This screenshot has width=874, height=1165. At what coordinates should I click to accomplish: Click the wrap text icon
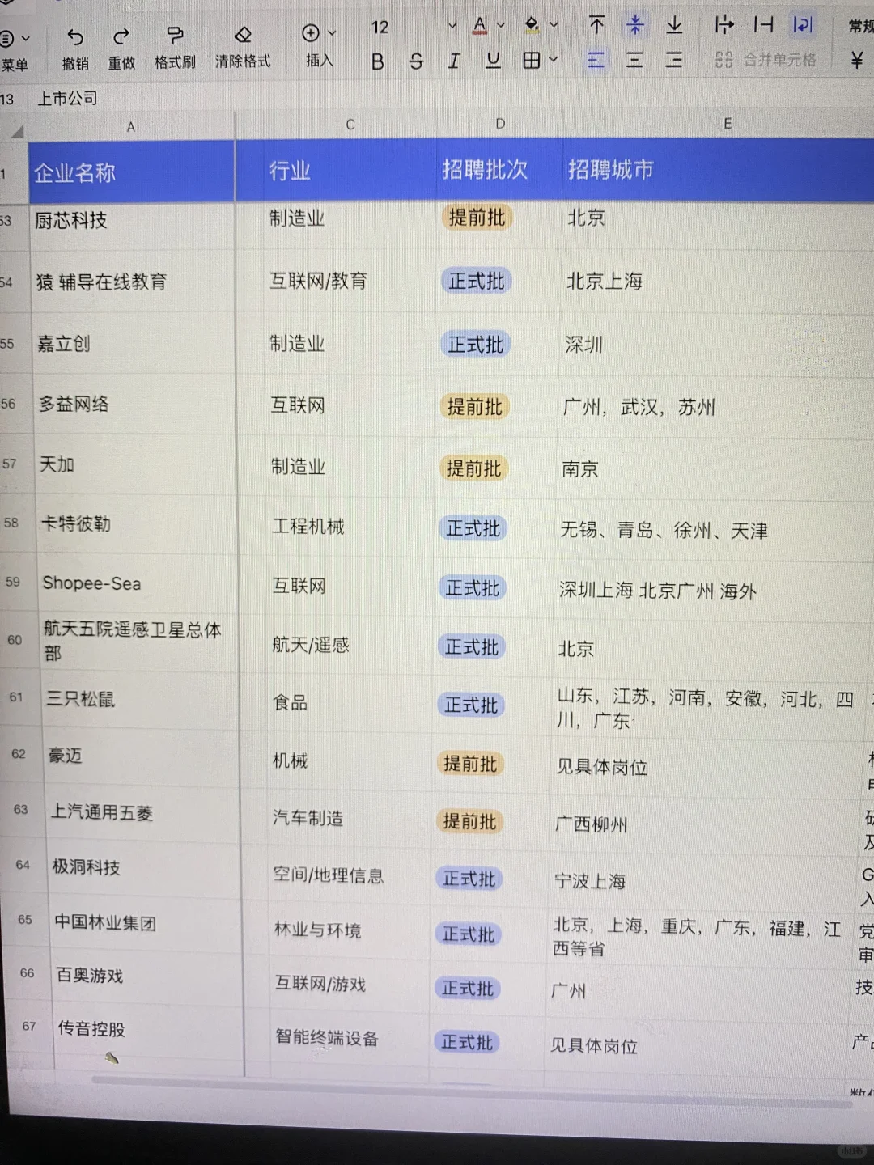[803, 25]
